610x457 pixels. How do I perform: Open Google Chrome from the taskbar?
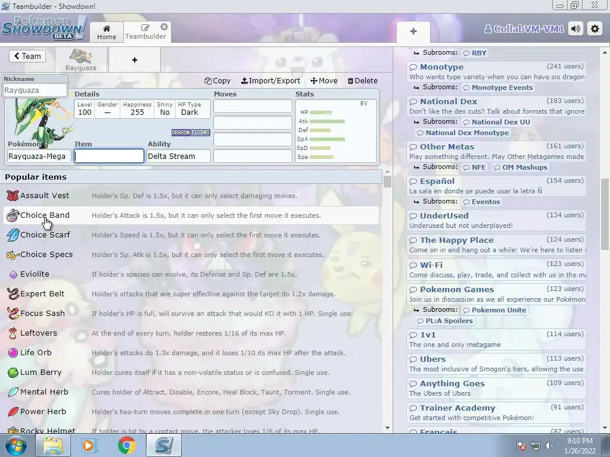tap(126, 445)
